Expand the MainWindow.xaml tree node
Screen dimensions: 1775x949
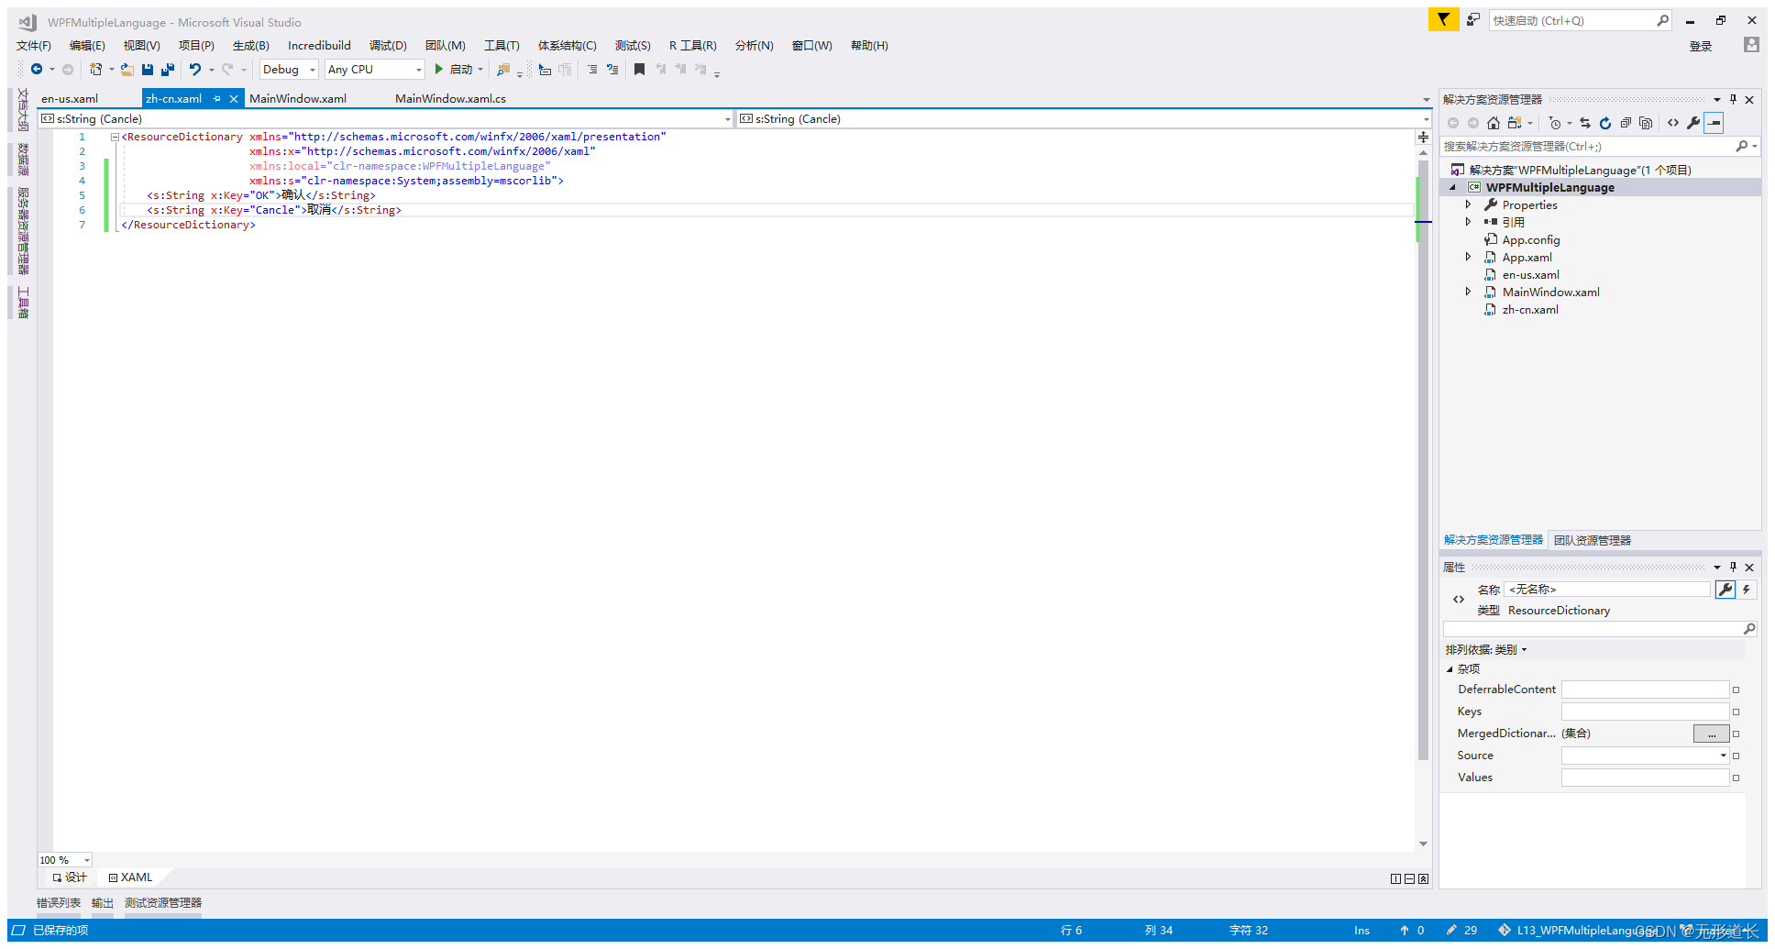point(1468,292)
